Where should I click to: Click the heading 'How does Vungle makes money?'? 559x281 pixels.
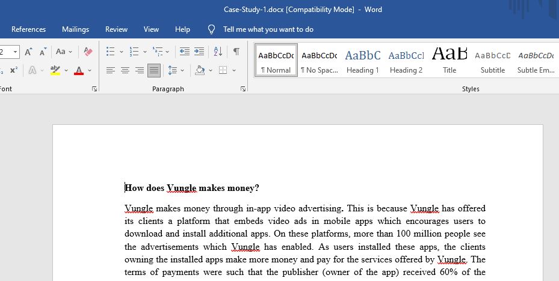coord(192,188)
